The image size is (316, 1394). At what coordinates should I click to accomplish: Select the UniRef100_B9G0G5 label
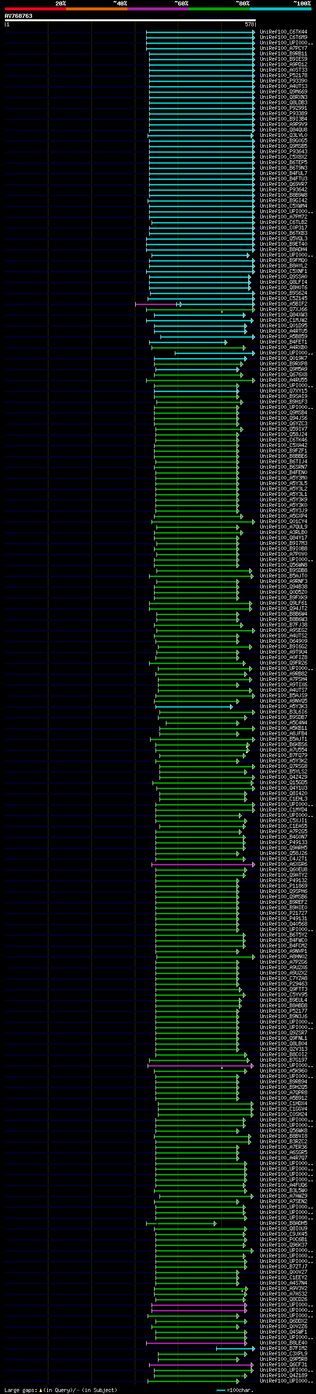(283, 141)
